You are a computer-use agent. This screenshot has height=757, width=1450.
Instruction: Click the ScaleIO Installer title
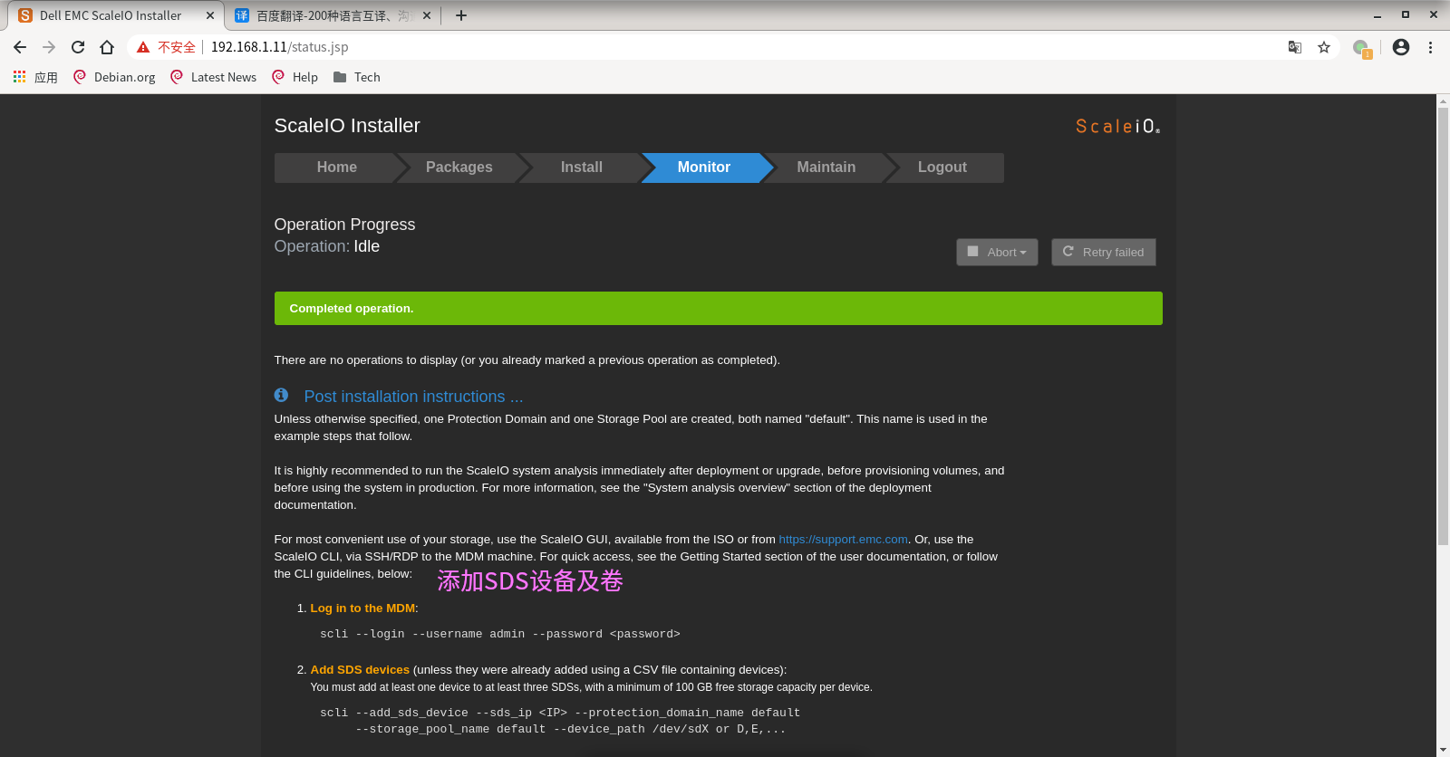pyautogui.click(x=347, y=126)
